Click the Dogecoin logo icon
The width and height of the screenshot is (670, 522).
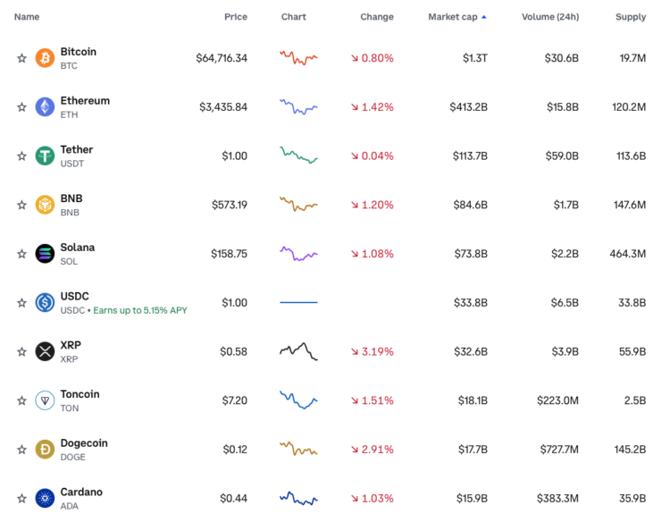[45, 450]
